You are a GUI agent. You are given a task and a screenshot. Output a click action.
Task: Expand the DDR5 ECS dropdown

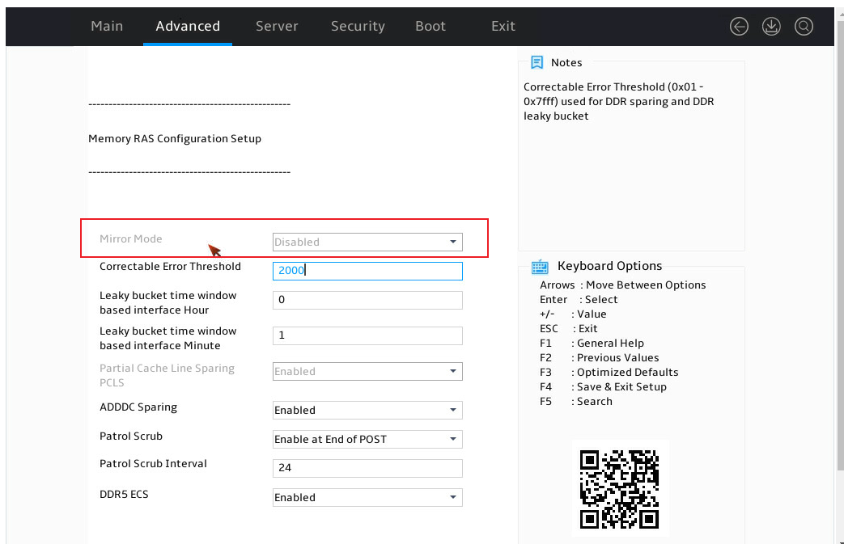coord(367,497)
